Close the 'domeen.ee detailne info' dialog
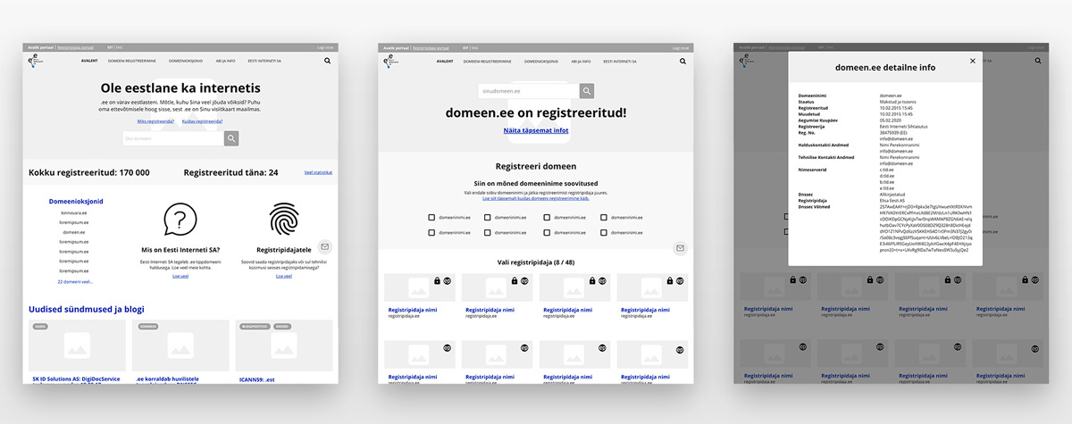The image size is (1072, 424). (973, 61)
